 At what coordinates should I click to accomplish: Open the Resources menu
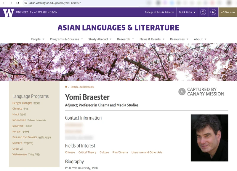point(177,39)
